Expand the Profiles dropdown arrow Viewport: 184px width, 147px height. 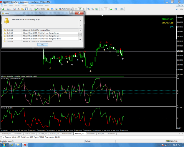pos(10,9)
